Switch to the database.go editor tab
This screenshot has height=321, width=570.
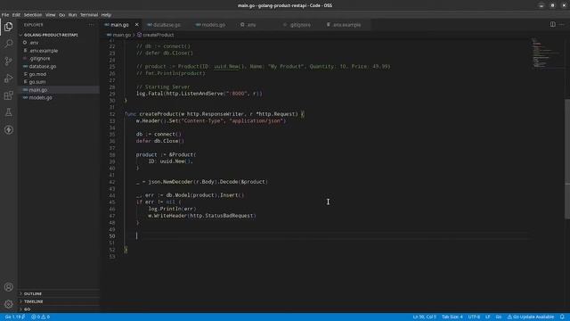click(x=167, y=25)
